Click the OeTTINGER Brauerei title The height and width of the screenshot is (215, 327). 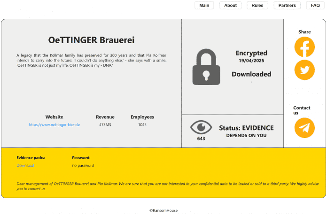point(91,40)
